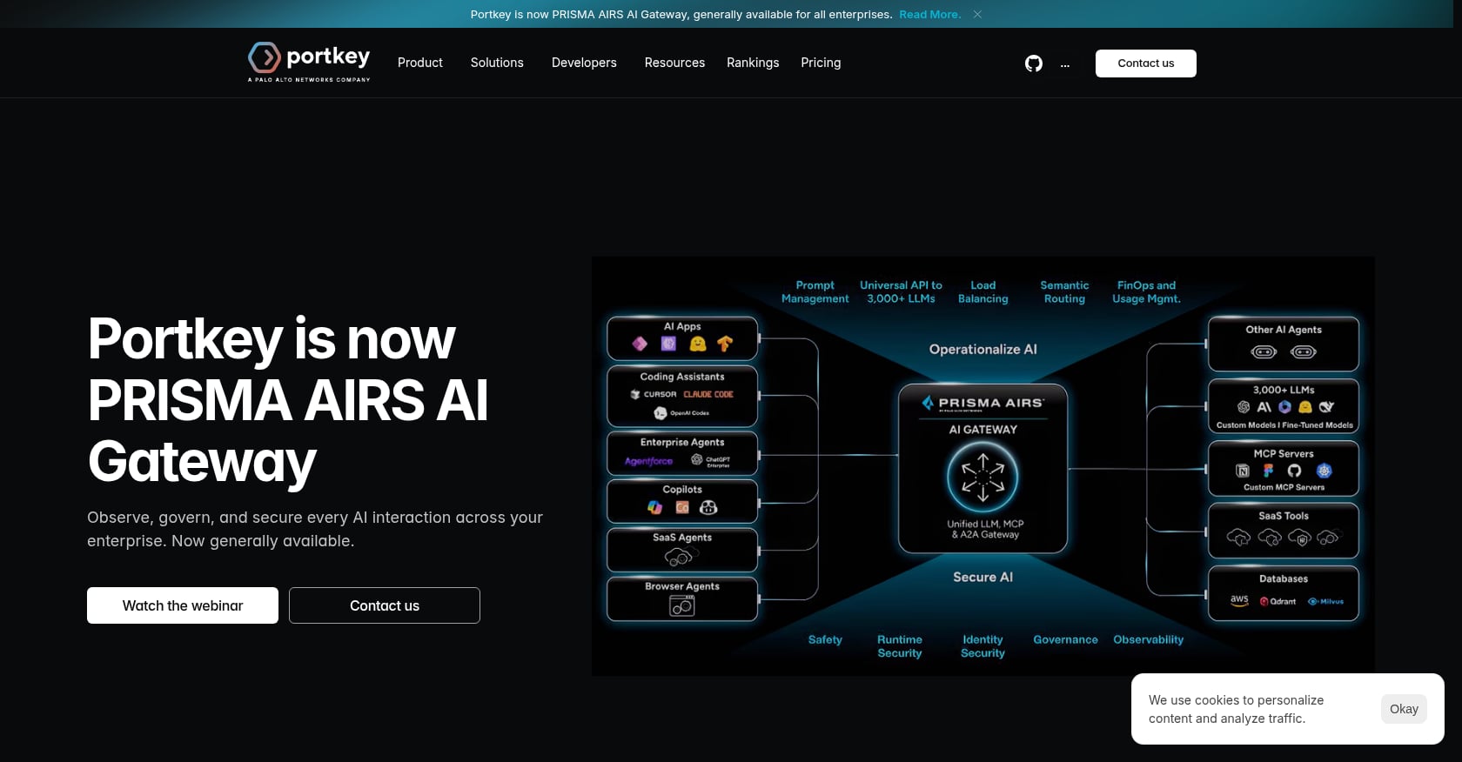Click the 'Copilots' box title

click(682, 490)
